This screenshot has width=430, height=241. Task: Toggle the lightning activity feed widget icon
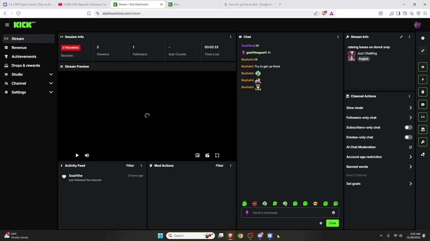tap(423, 79)
